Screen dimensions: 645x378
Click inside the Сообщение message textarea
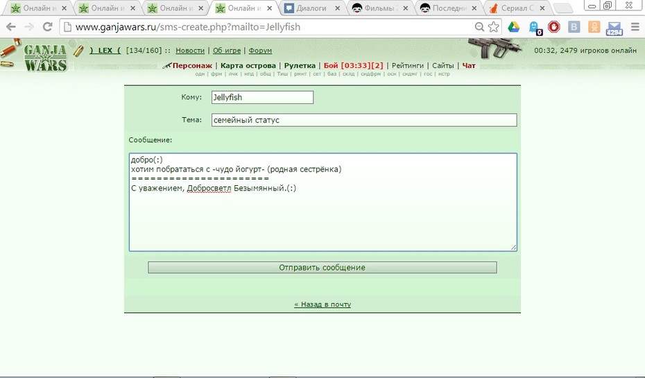coord(323,202)
